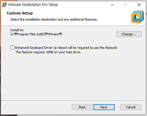
Task: Cancel the VMware setup
Action: pyautogui.click(x=131, y=107)
